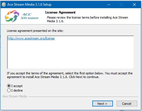Click the "Please review the license terms" subtitle
This screenshot has height=111, width=142.
point(88,19)
